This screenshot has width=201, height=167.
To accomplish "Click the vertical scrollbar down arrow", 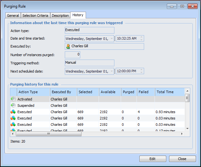I will coord(187,129).
